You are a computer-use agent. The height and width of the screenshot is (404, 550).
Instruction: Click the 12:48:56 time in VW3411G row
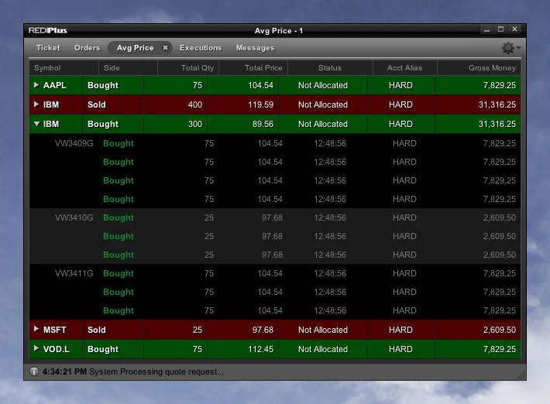coord(330,273)
